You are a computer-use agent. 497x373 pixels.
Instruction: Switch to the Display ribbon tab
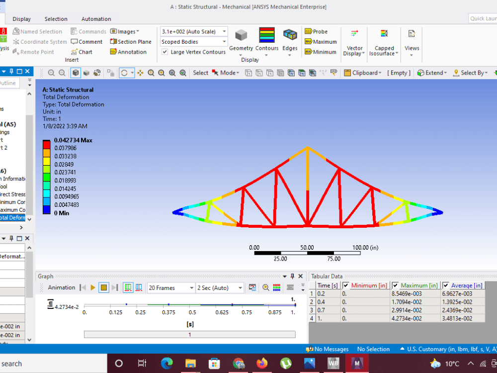[22, 19]
